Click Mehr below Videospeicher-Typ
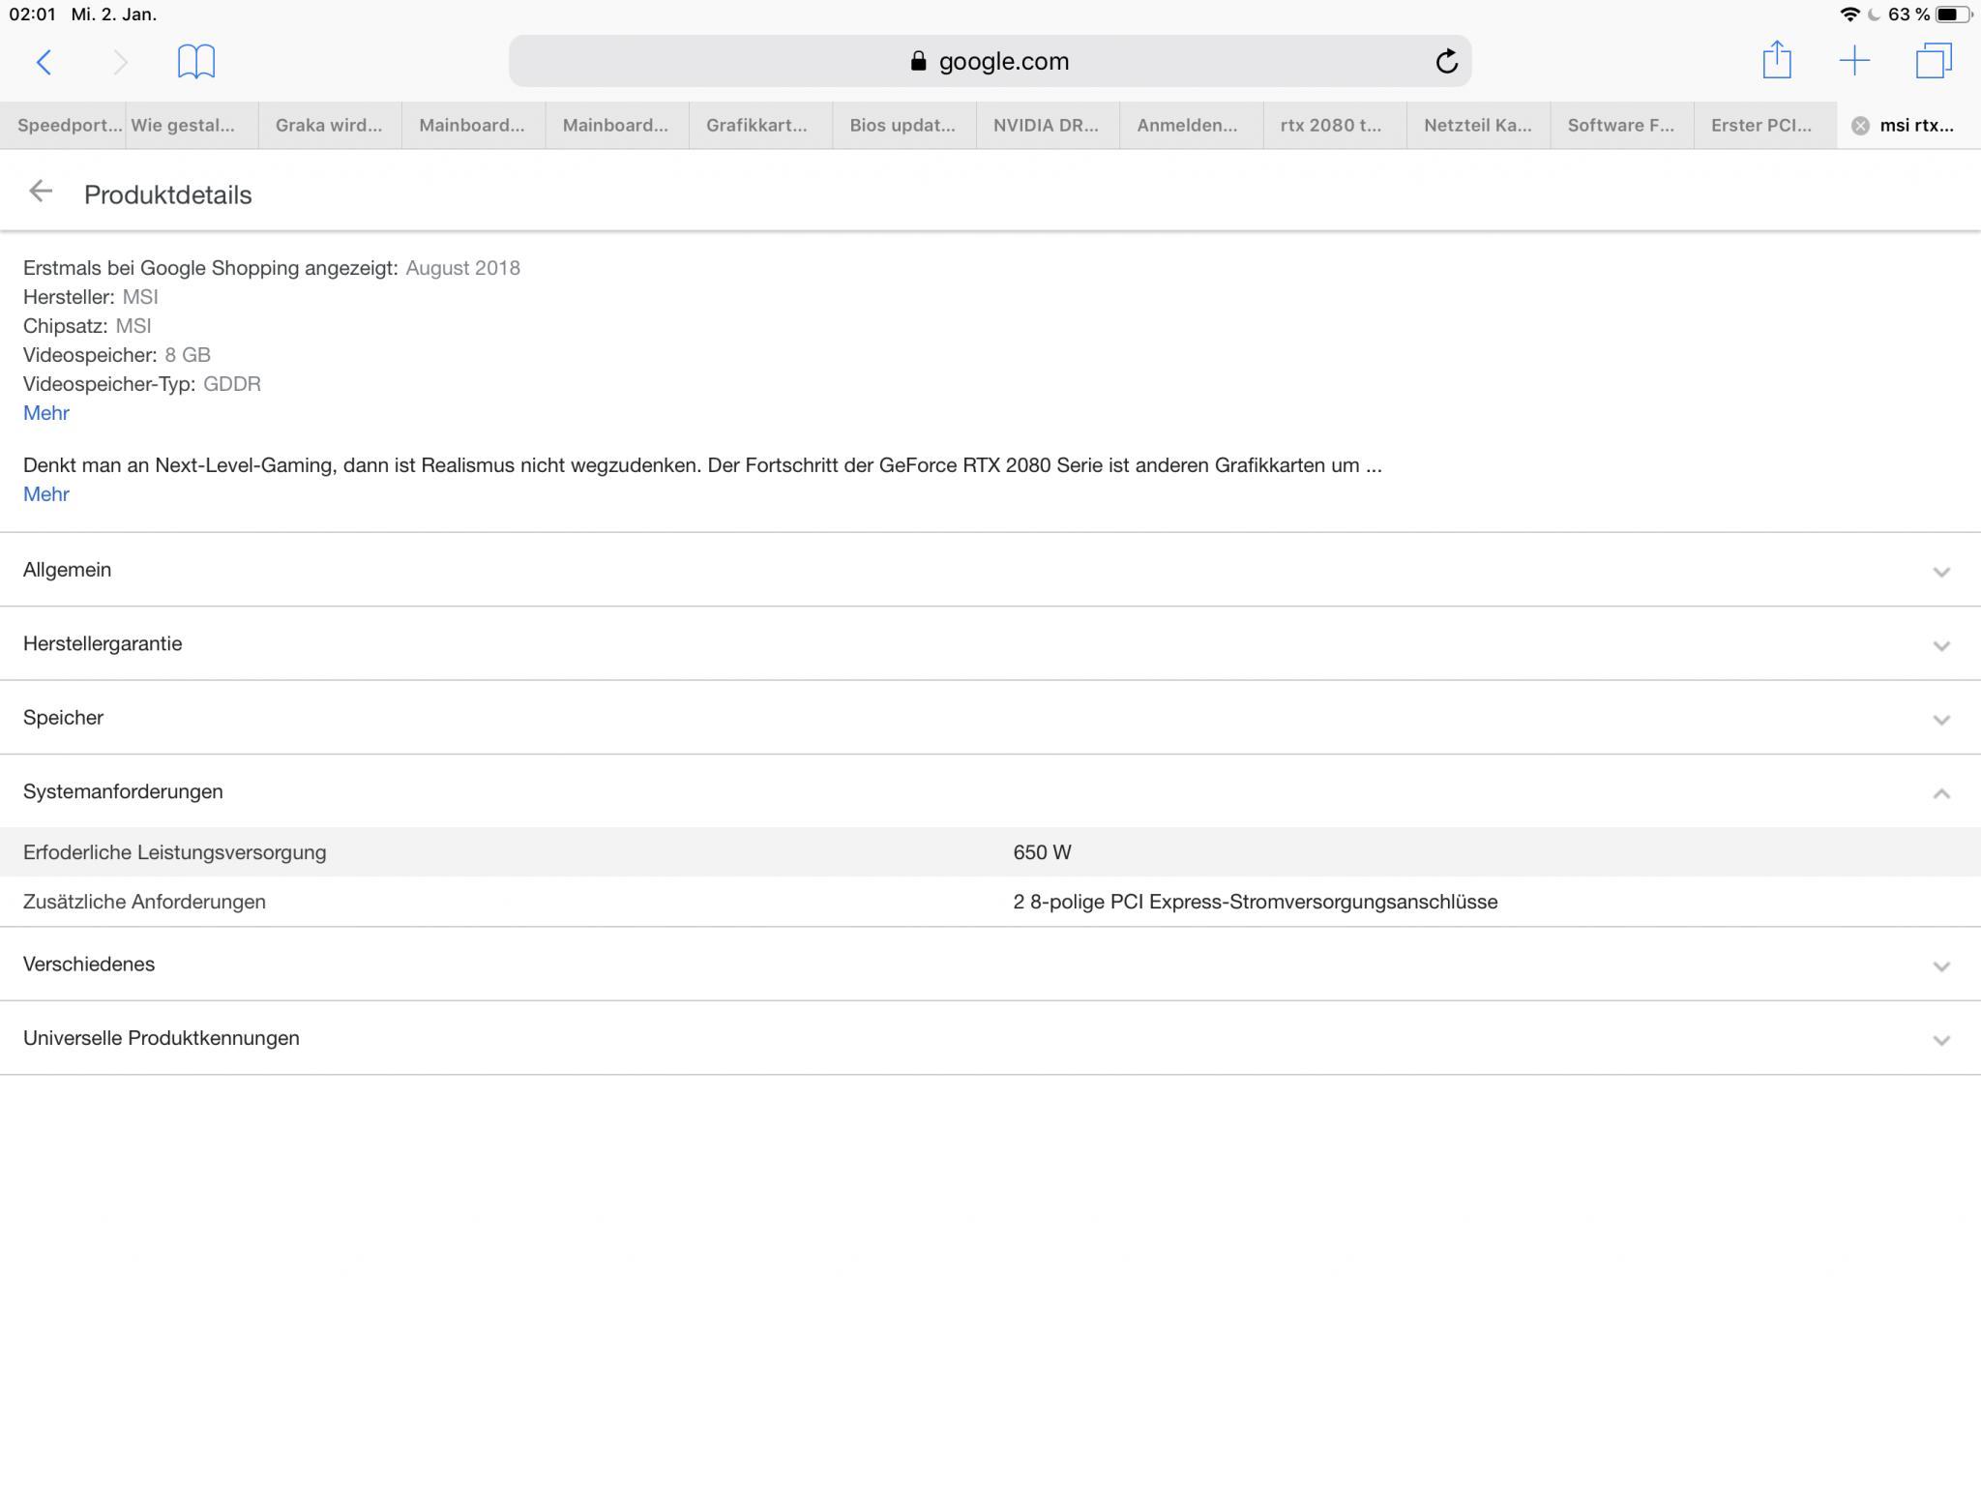This screenshot has width=1981, height=1485. pyautogui.click(x=46, y=413)
